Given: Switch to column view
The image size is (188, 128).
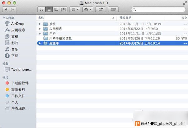Looking at the screenshot, I should [56, 9].
